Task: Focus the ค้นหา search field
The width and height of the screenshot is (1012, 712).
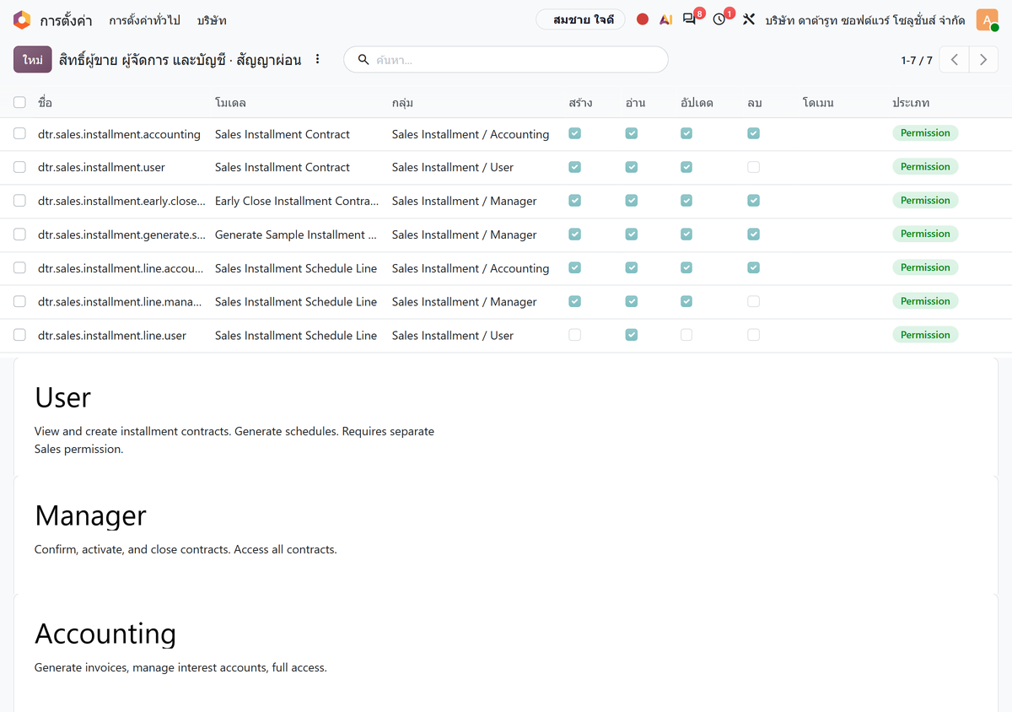Action: (x=517, y=60)
